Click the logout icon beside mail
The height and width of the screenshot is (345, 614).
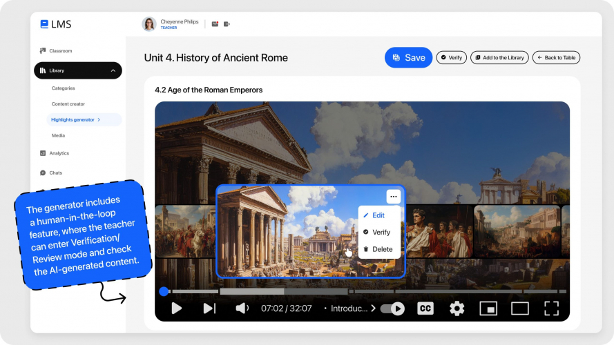(x=227, y=24)
